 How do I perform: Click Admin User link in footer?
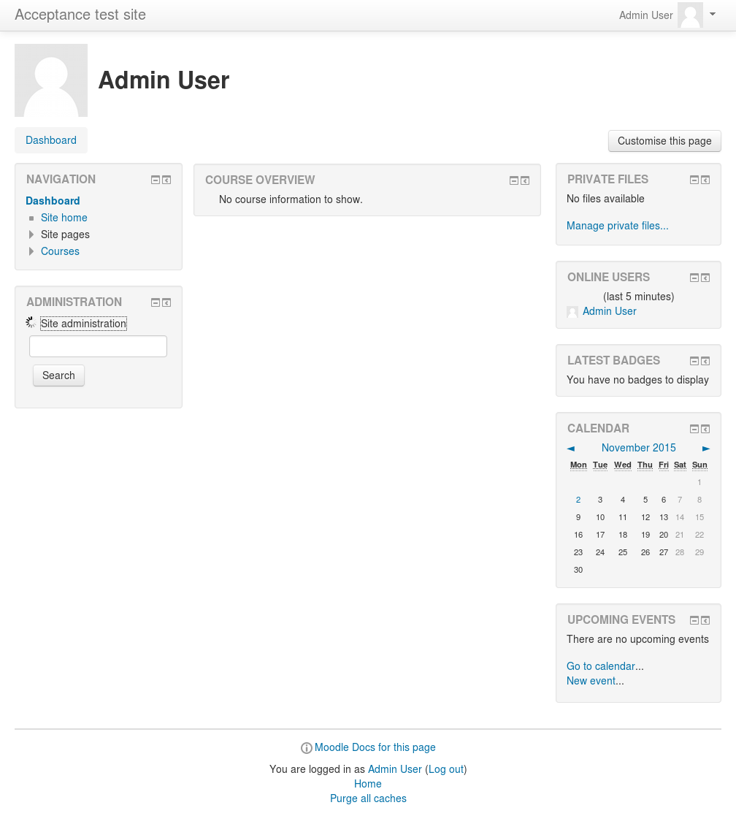(x=395, y=770)
